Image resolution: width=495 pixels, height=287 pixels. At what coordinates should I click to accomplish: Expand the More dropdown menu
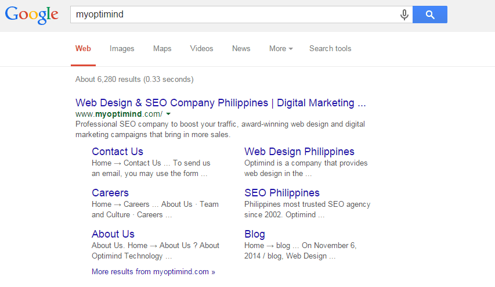[x=281, y=48]
